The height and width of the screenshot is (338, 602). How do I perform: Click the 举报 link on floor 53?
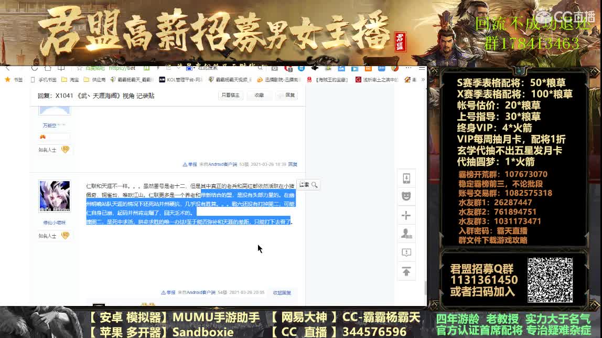point(190,164)
